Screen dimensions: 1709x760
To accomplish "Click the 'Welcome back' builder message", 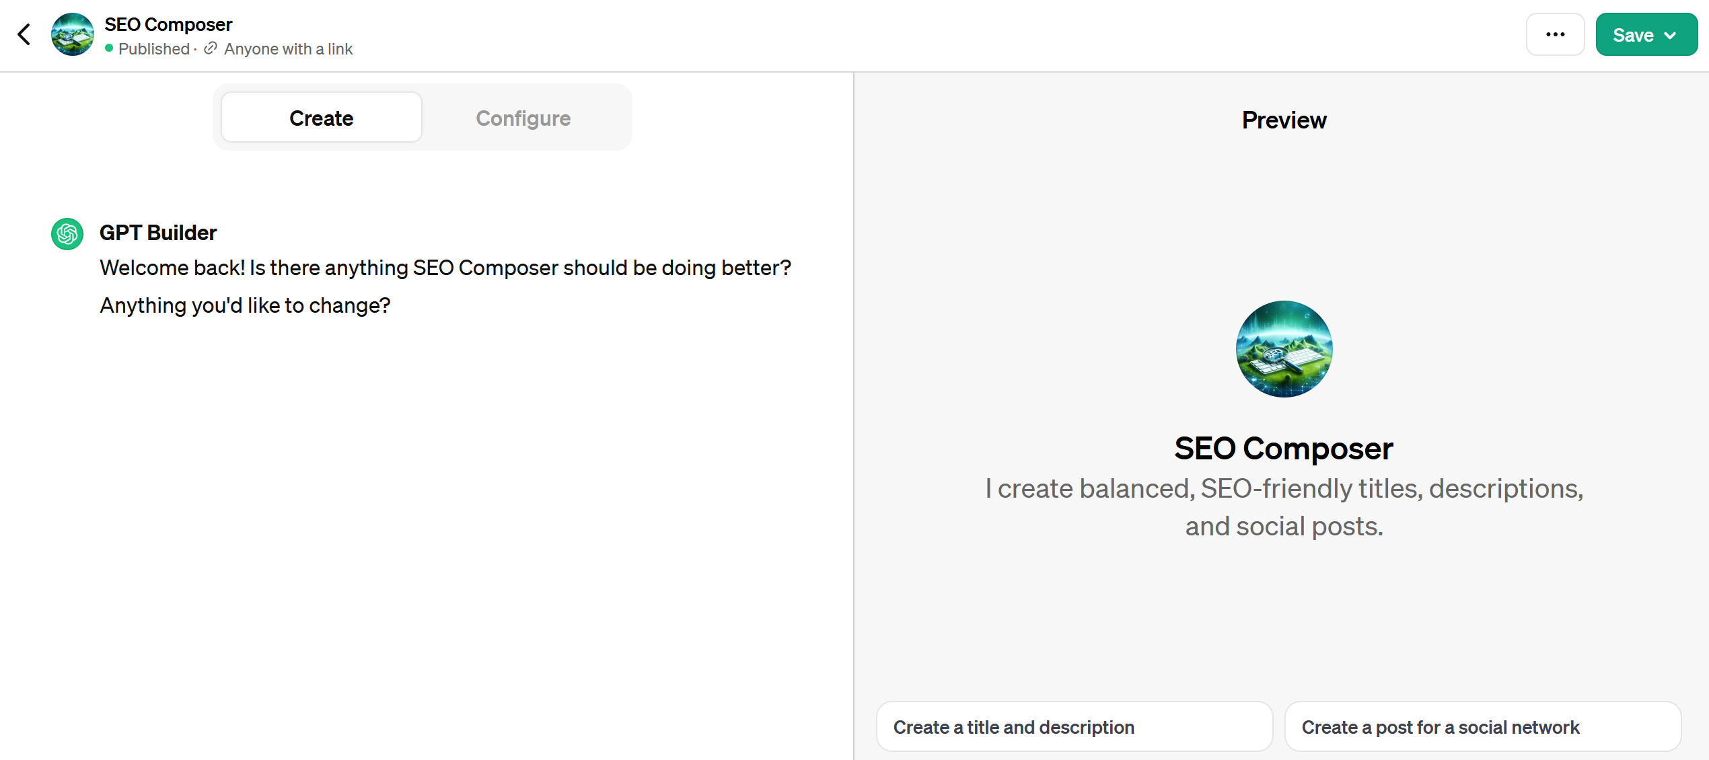I will click(x=445, y=287).
